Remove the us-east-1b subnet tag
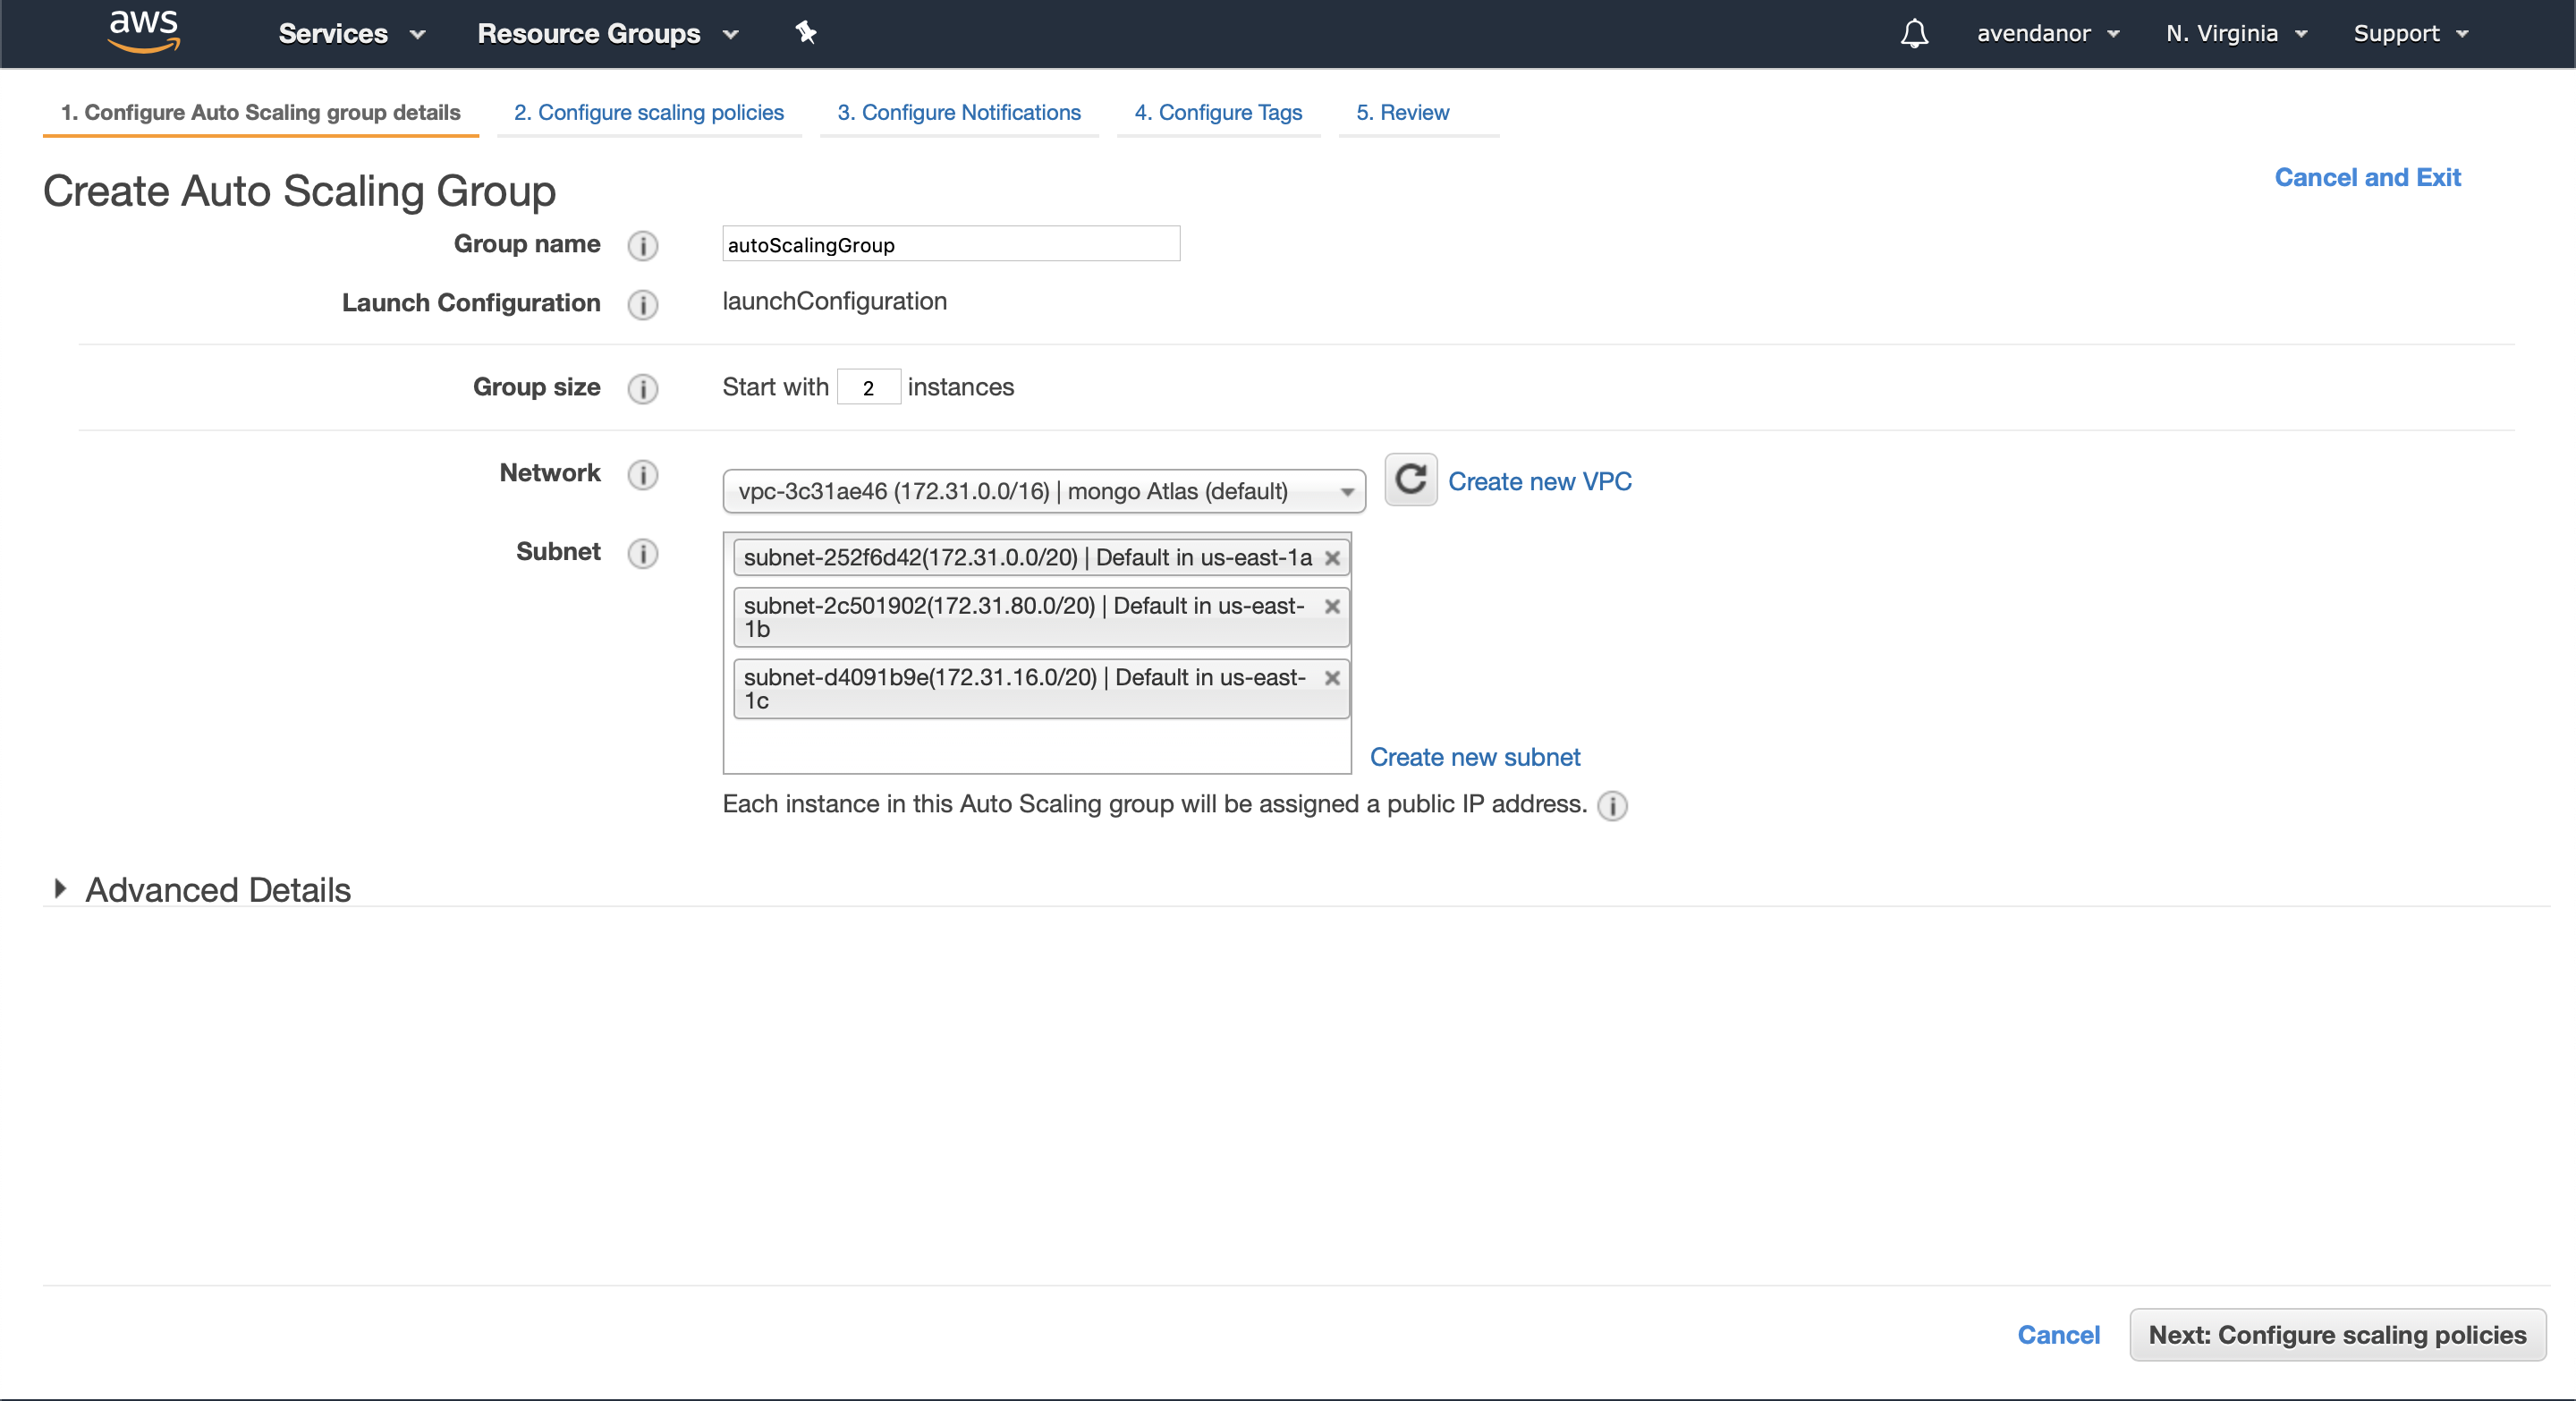Screen dimensions: 2576x1401 point(1332,606)
